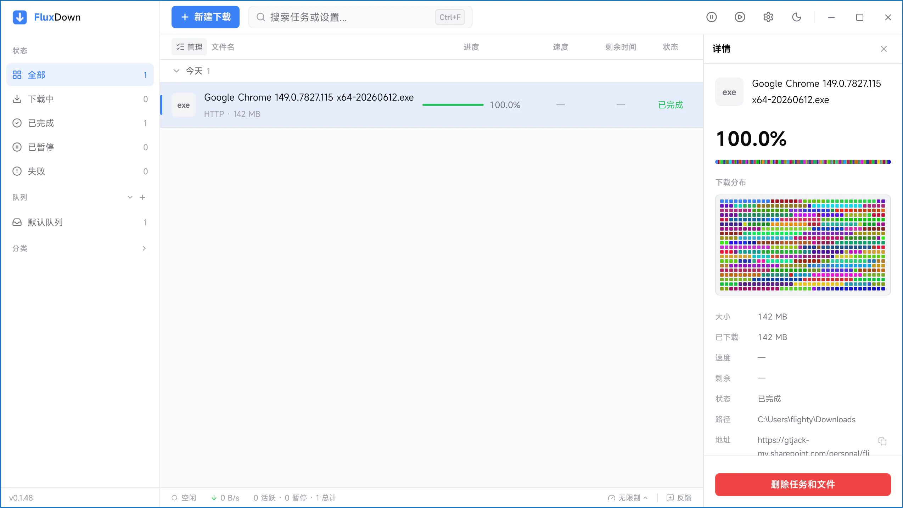Click the 已完成 check-circle icon
This screenshot has height=508, width=903.
pos(17,123)
